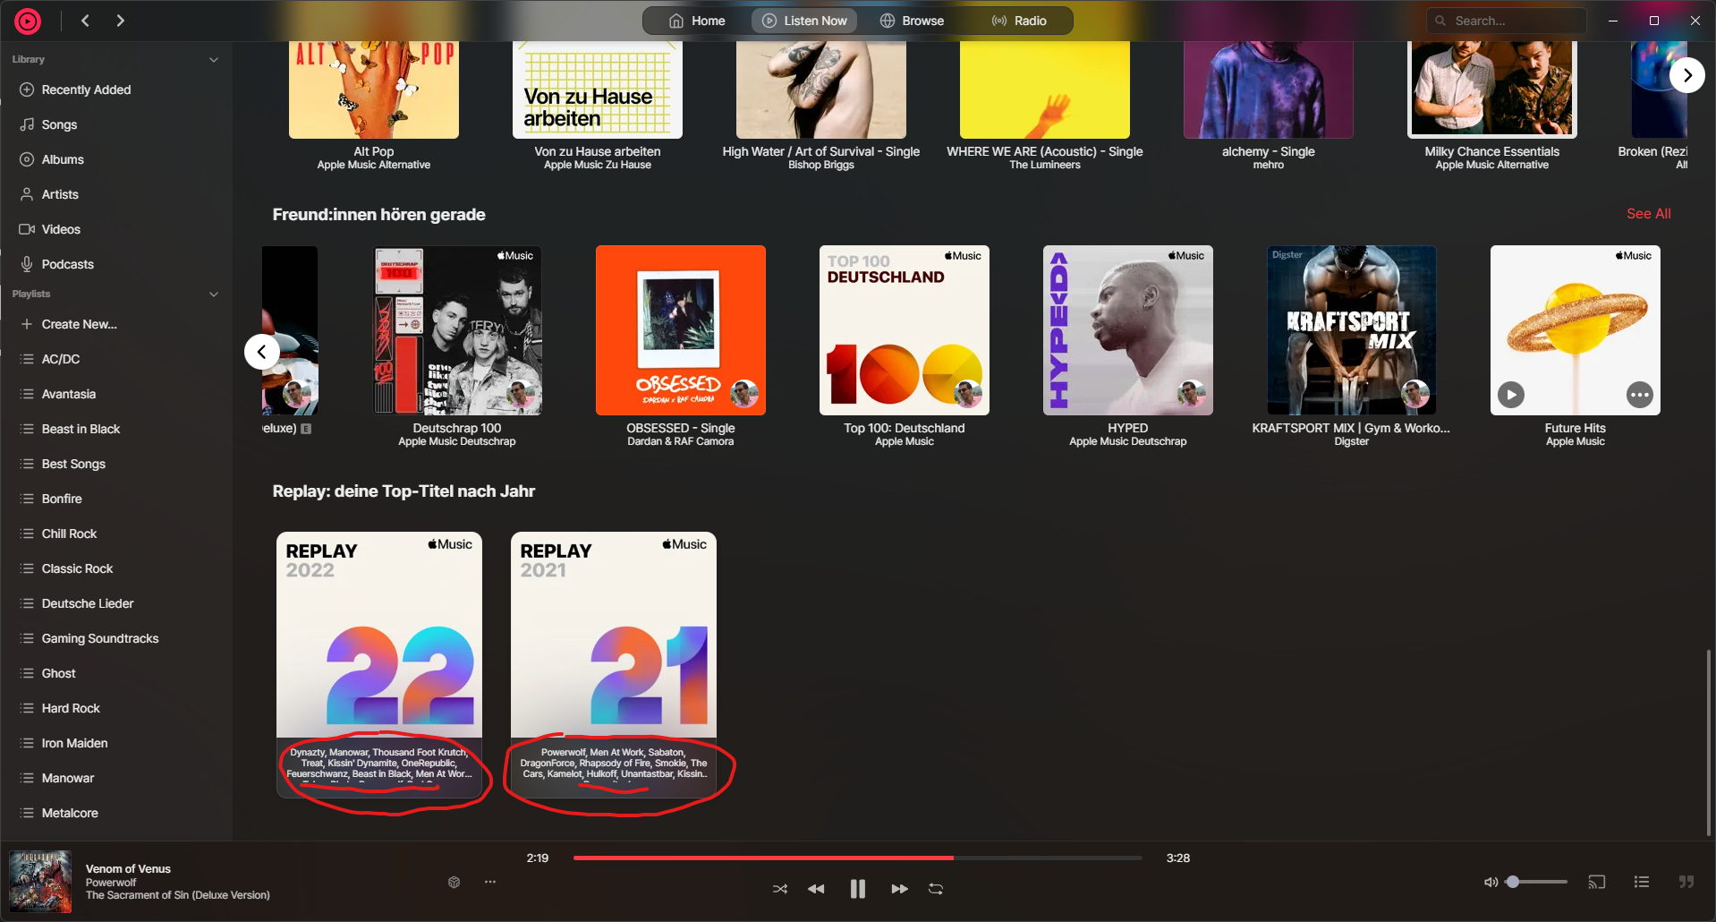Collapse the Playlists section
Screen dimensions: 1716x922
(x=214, y=294)
